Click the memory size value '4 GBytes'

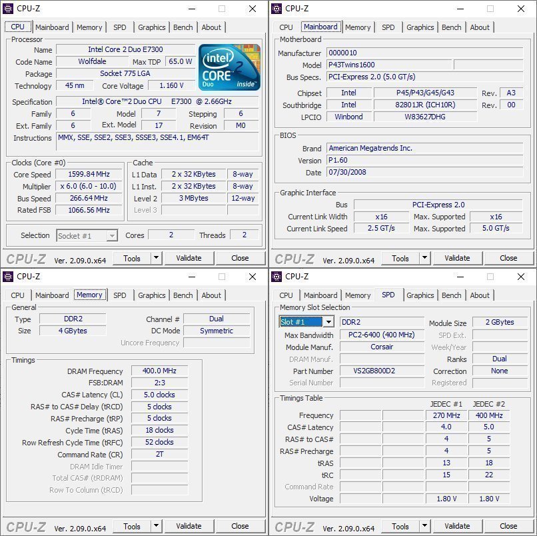click(73, 331)
